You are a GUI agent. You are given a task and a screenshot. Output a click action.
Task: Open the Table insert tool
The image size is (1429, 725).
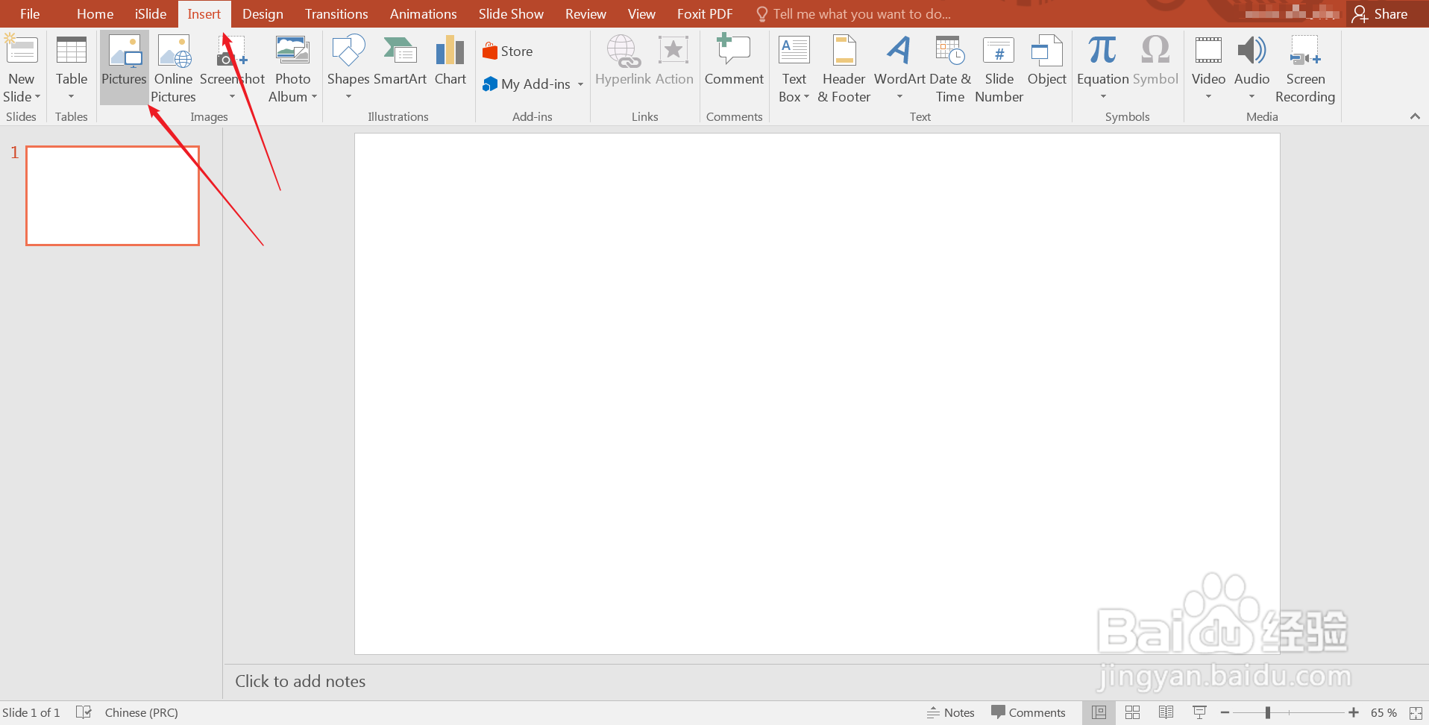[72, 69]
